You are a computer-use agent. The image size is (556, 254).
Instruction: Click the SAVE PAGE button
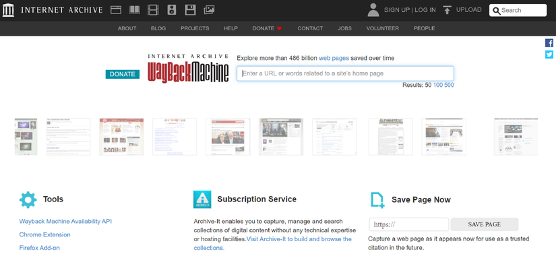485,224
